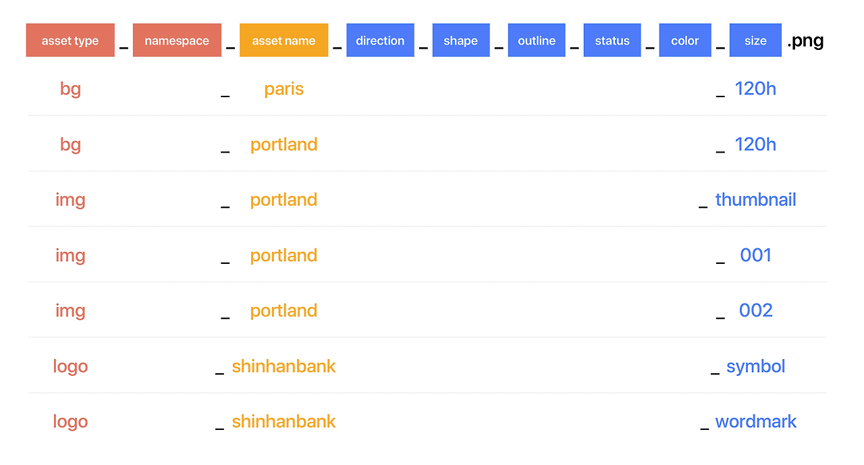The height and width of the screenshot is (465, 864).
Task: Click the "size" header box
Action: coord(755,40)
